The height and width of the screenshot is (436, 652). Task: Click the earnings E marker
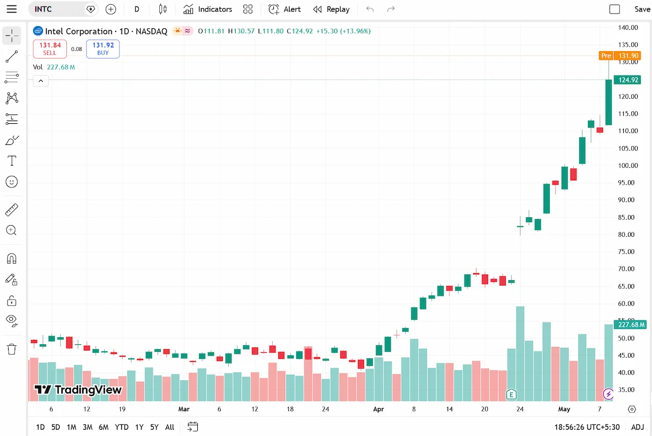click(511, 393)
